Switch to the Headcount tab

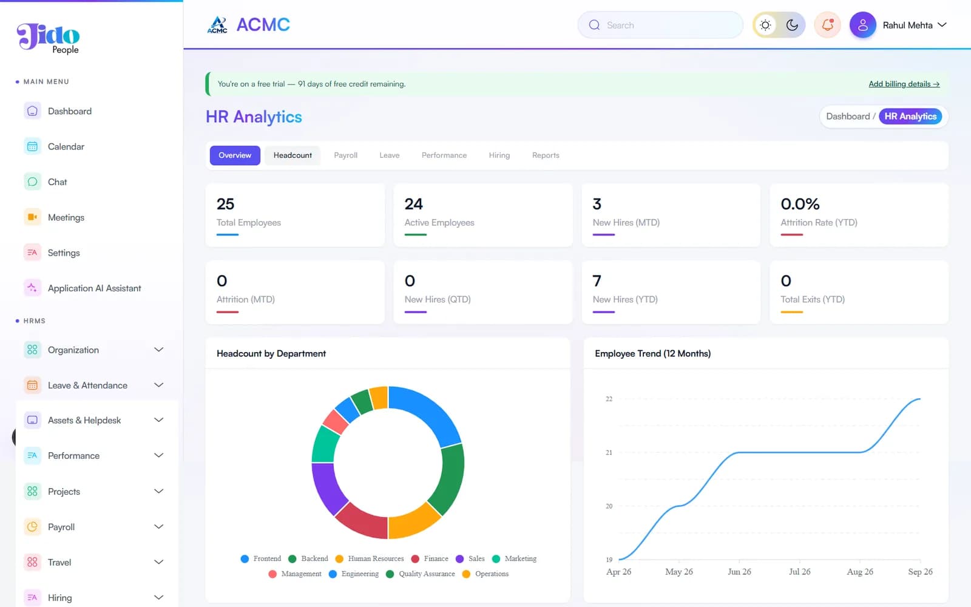293,155
